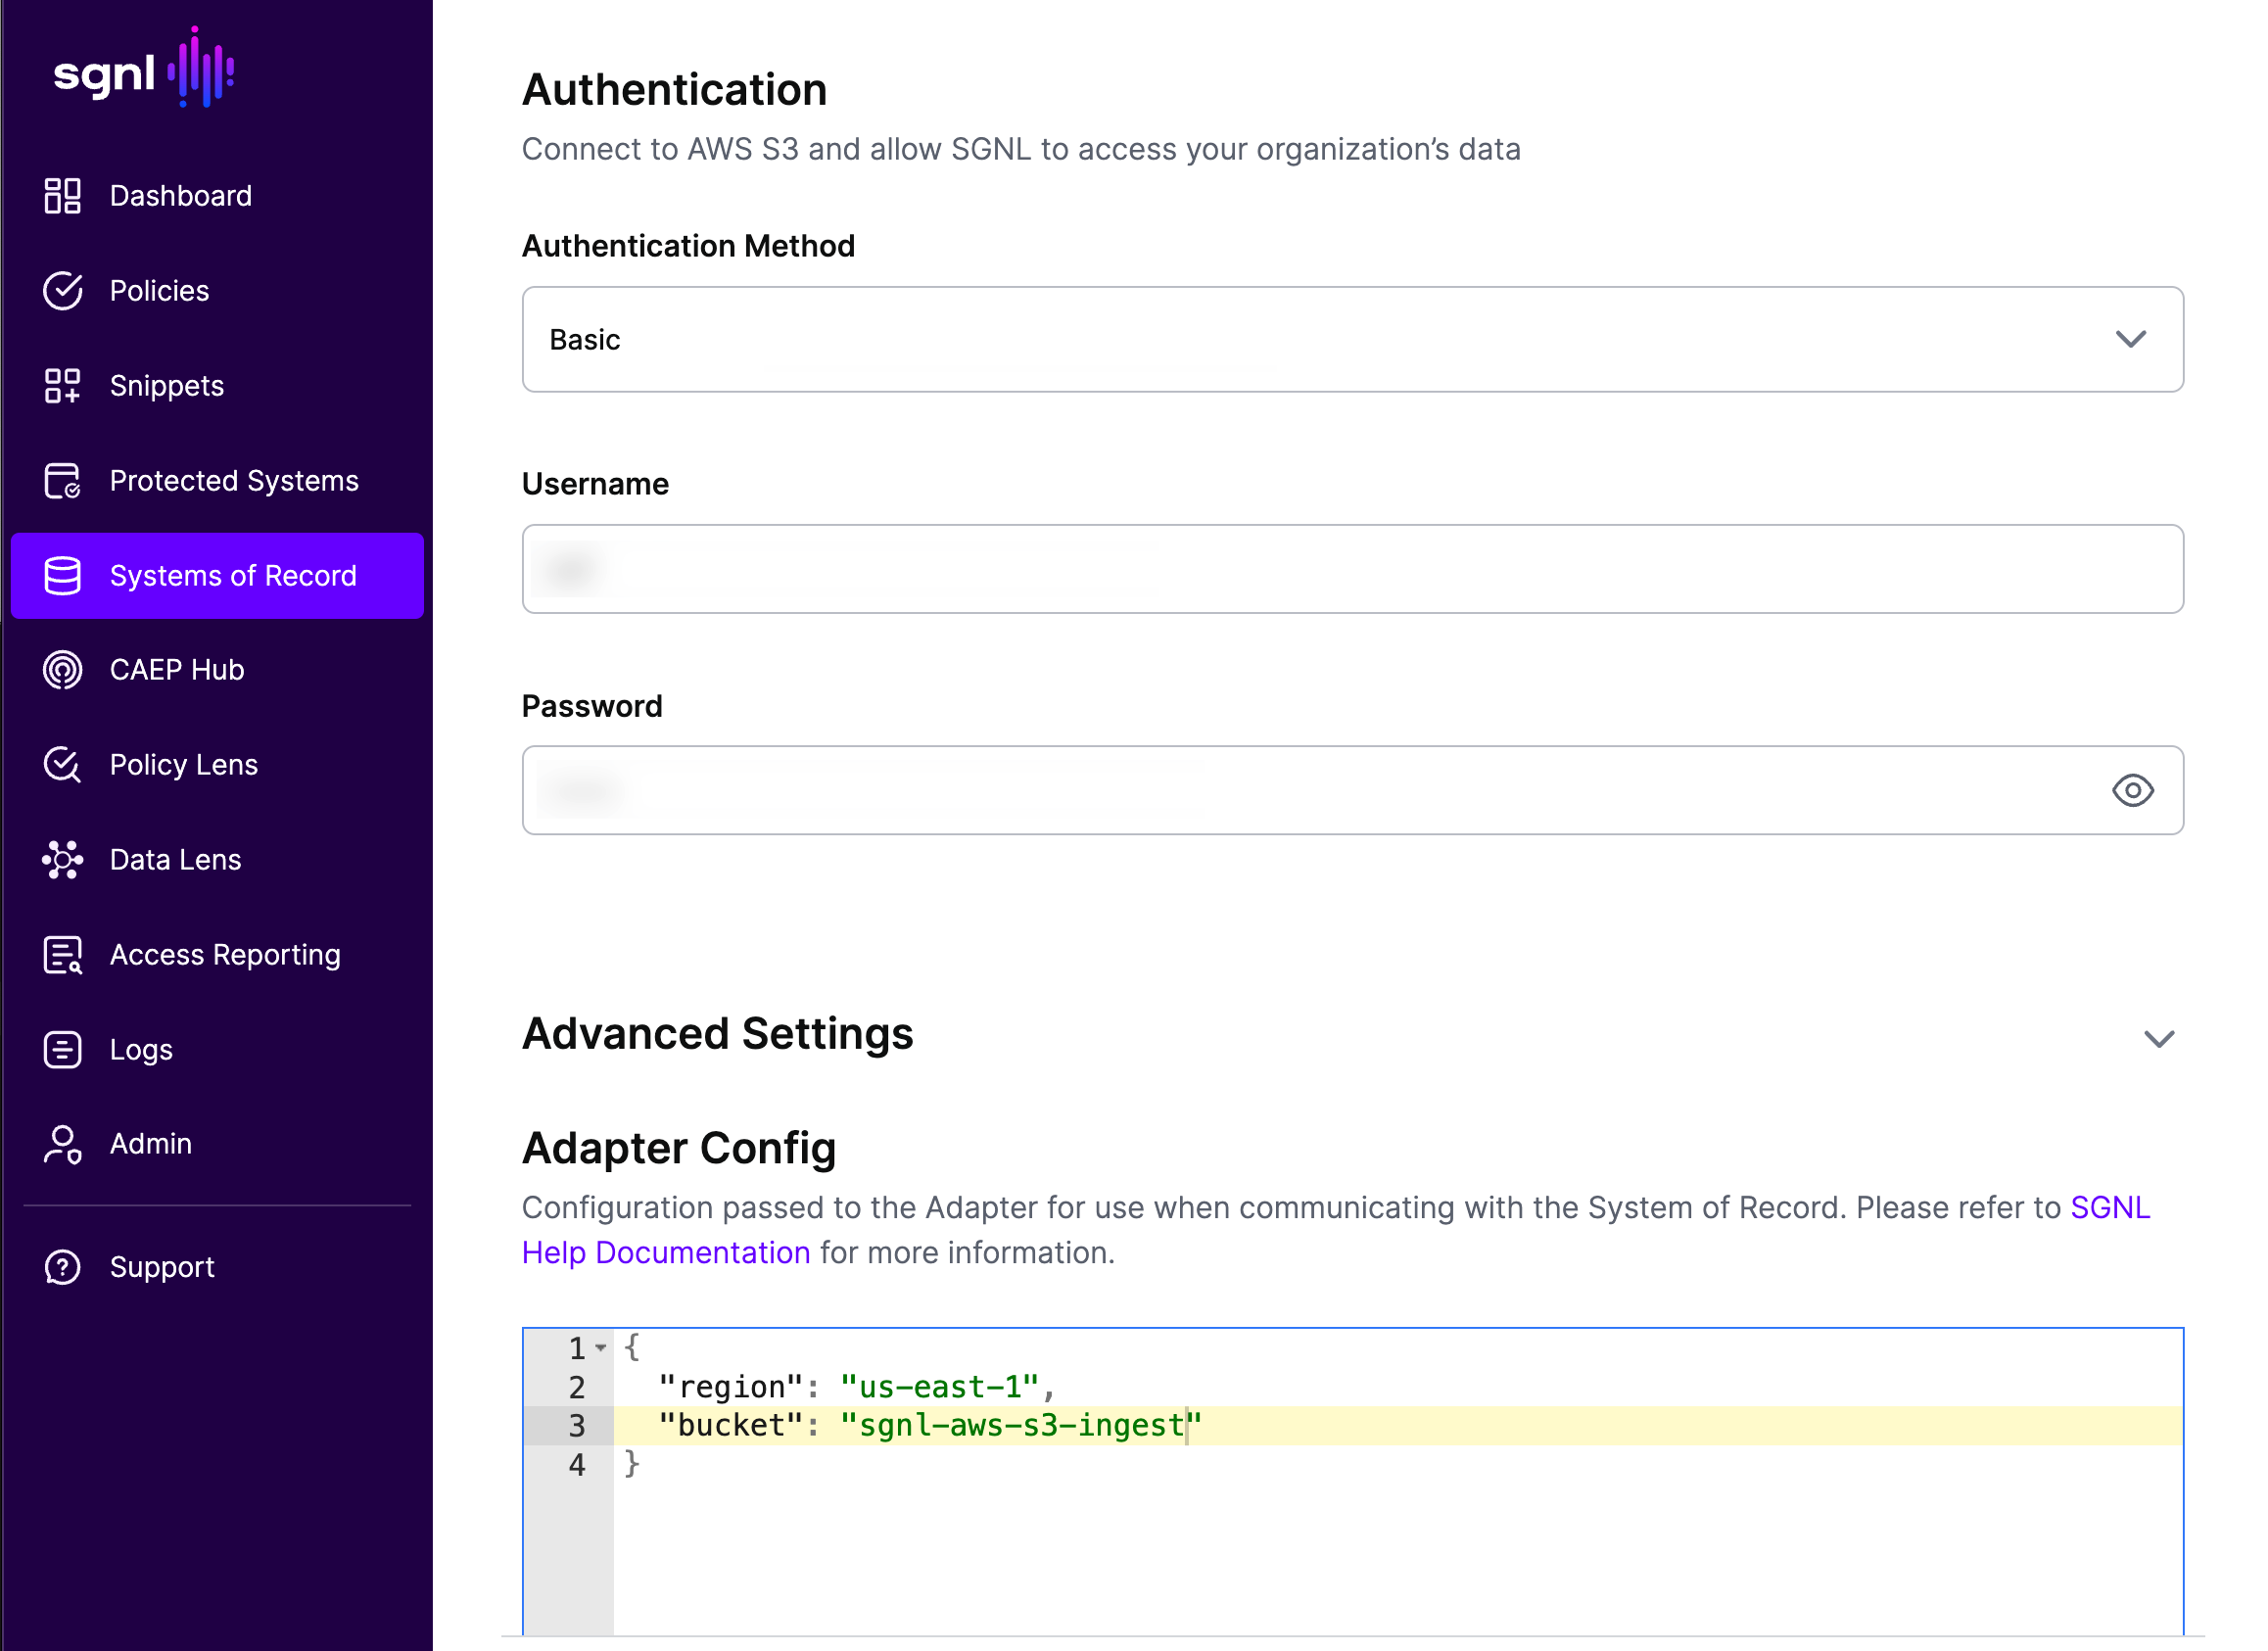2268x1651 pixels.
Task: Collapse the Advanced Settings chevron
Action: click(x=2160, y=1037)
